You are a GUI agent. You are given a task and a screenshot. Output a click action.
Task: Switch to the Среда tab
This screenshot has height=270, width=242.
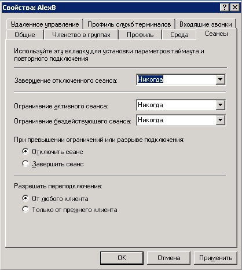coord(179,35)
